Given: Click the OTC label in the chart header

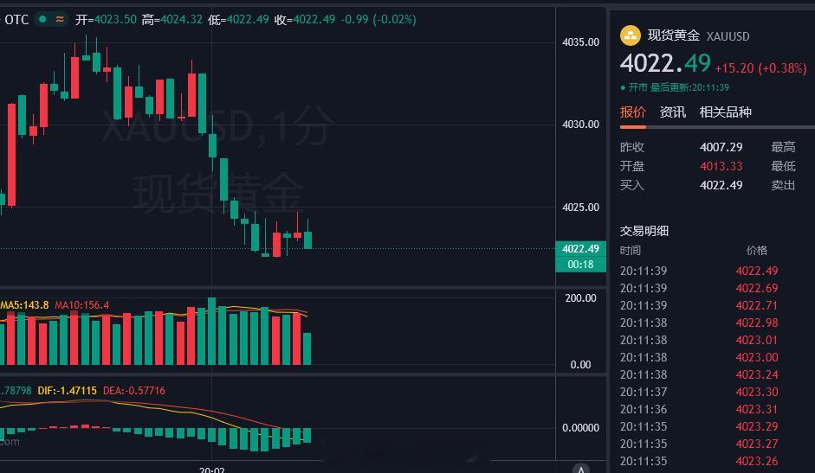Looking at the screenshot, I should click(16, 20).
